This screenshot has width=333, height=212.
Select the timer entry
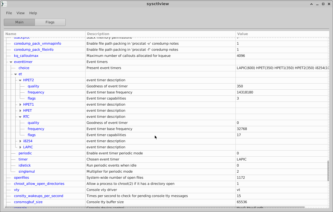(23, 159)
